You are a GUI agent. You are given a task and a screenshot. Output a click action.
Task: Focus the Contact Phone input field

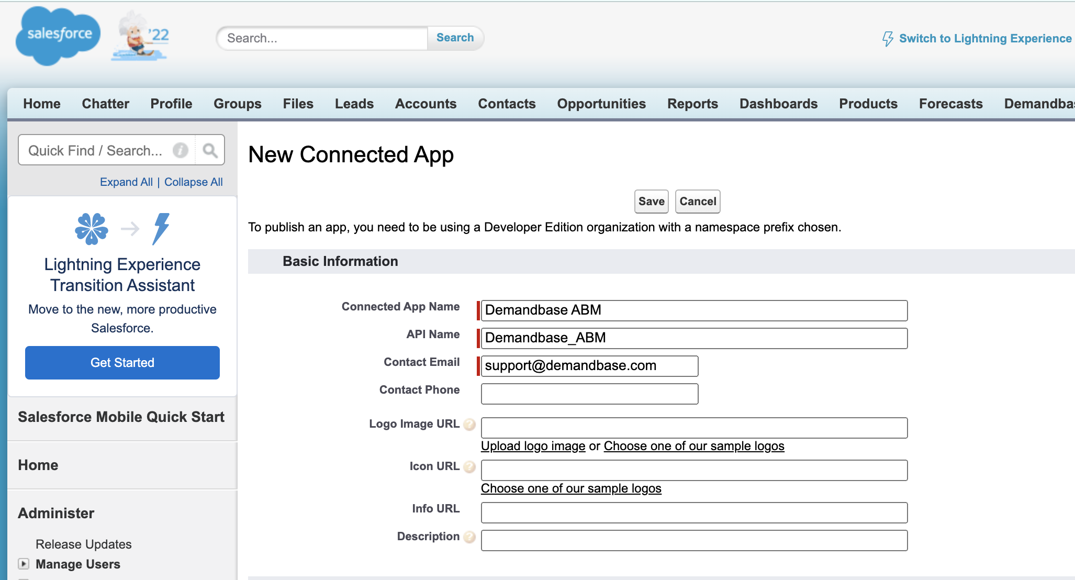pos(589,394)
